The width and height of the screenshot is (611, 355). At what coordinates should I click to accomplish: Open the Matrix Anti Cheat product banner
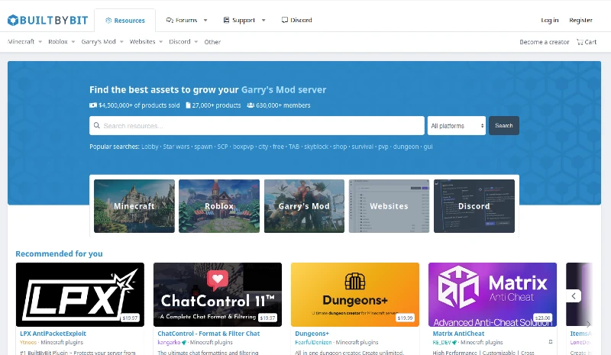point(493,295)
